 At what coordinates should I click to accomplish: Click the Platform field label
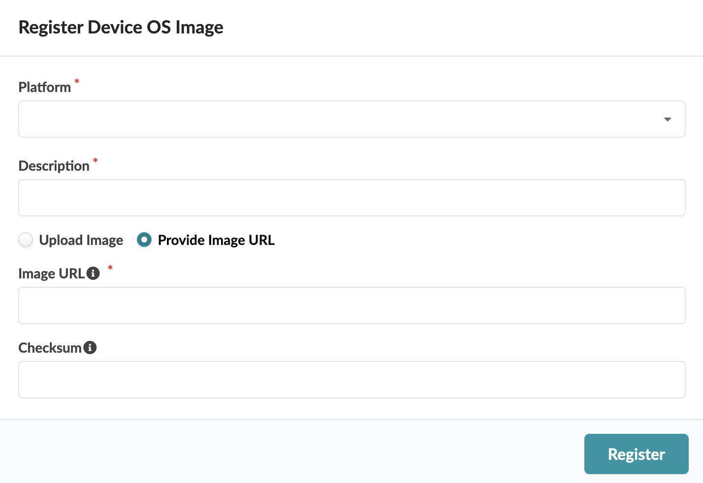click(x=45, y=88)
